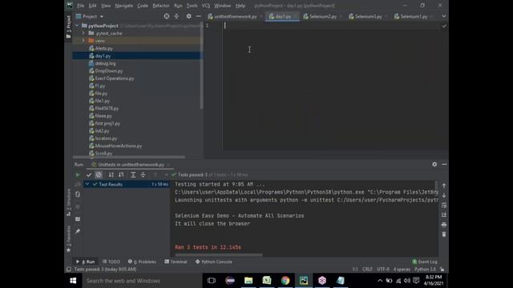
Task: Open the Terminal tool window
Action: pos(176,262)
